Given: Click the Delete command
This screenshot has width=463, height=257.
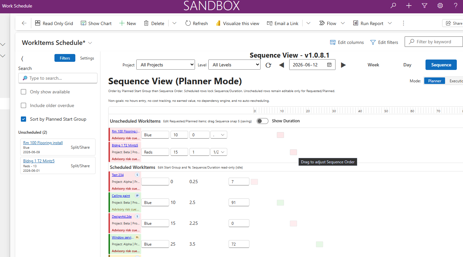Looking at the screenshot, I should point(154,23).
